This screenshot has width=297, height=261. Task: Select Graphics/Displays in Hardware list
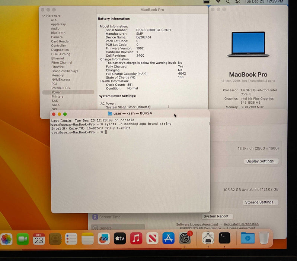[65, 71]
